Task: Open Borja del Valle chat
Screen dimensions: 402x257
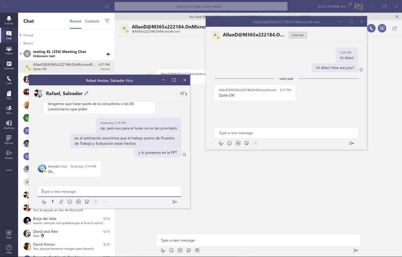Action: (66, 221)
